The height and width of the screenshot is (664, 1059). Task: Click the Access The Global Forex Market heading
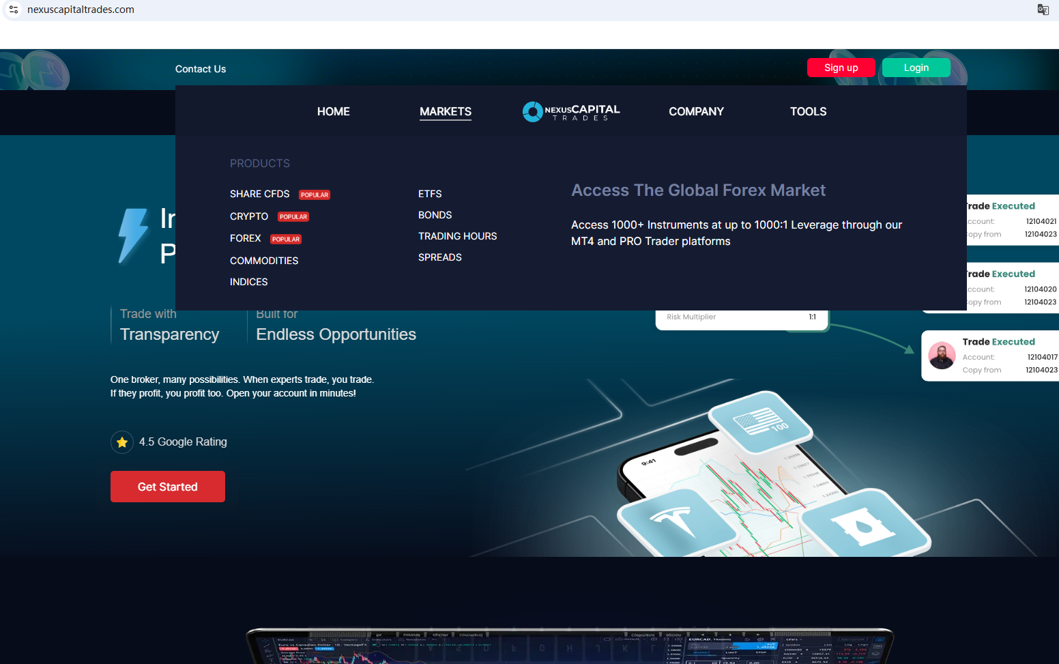[698, 190]
